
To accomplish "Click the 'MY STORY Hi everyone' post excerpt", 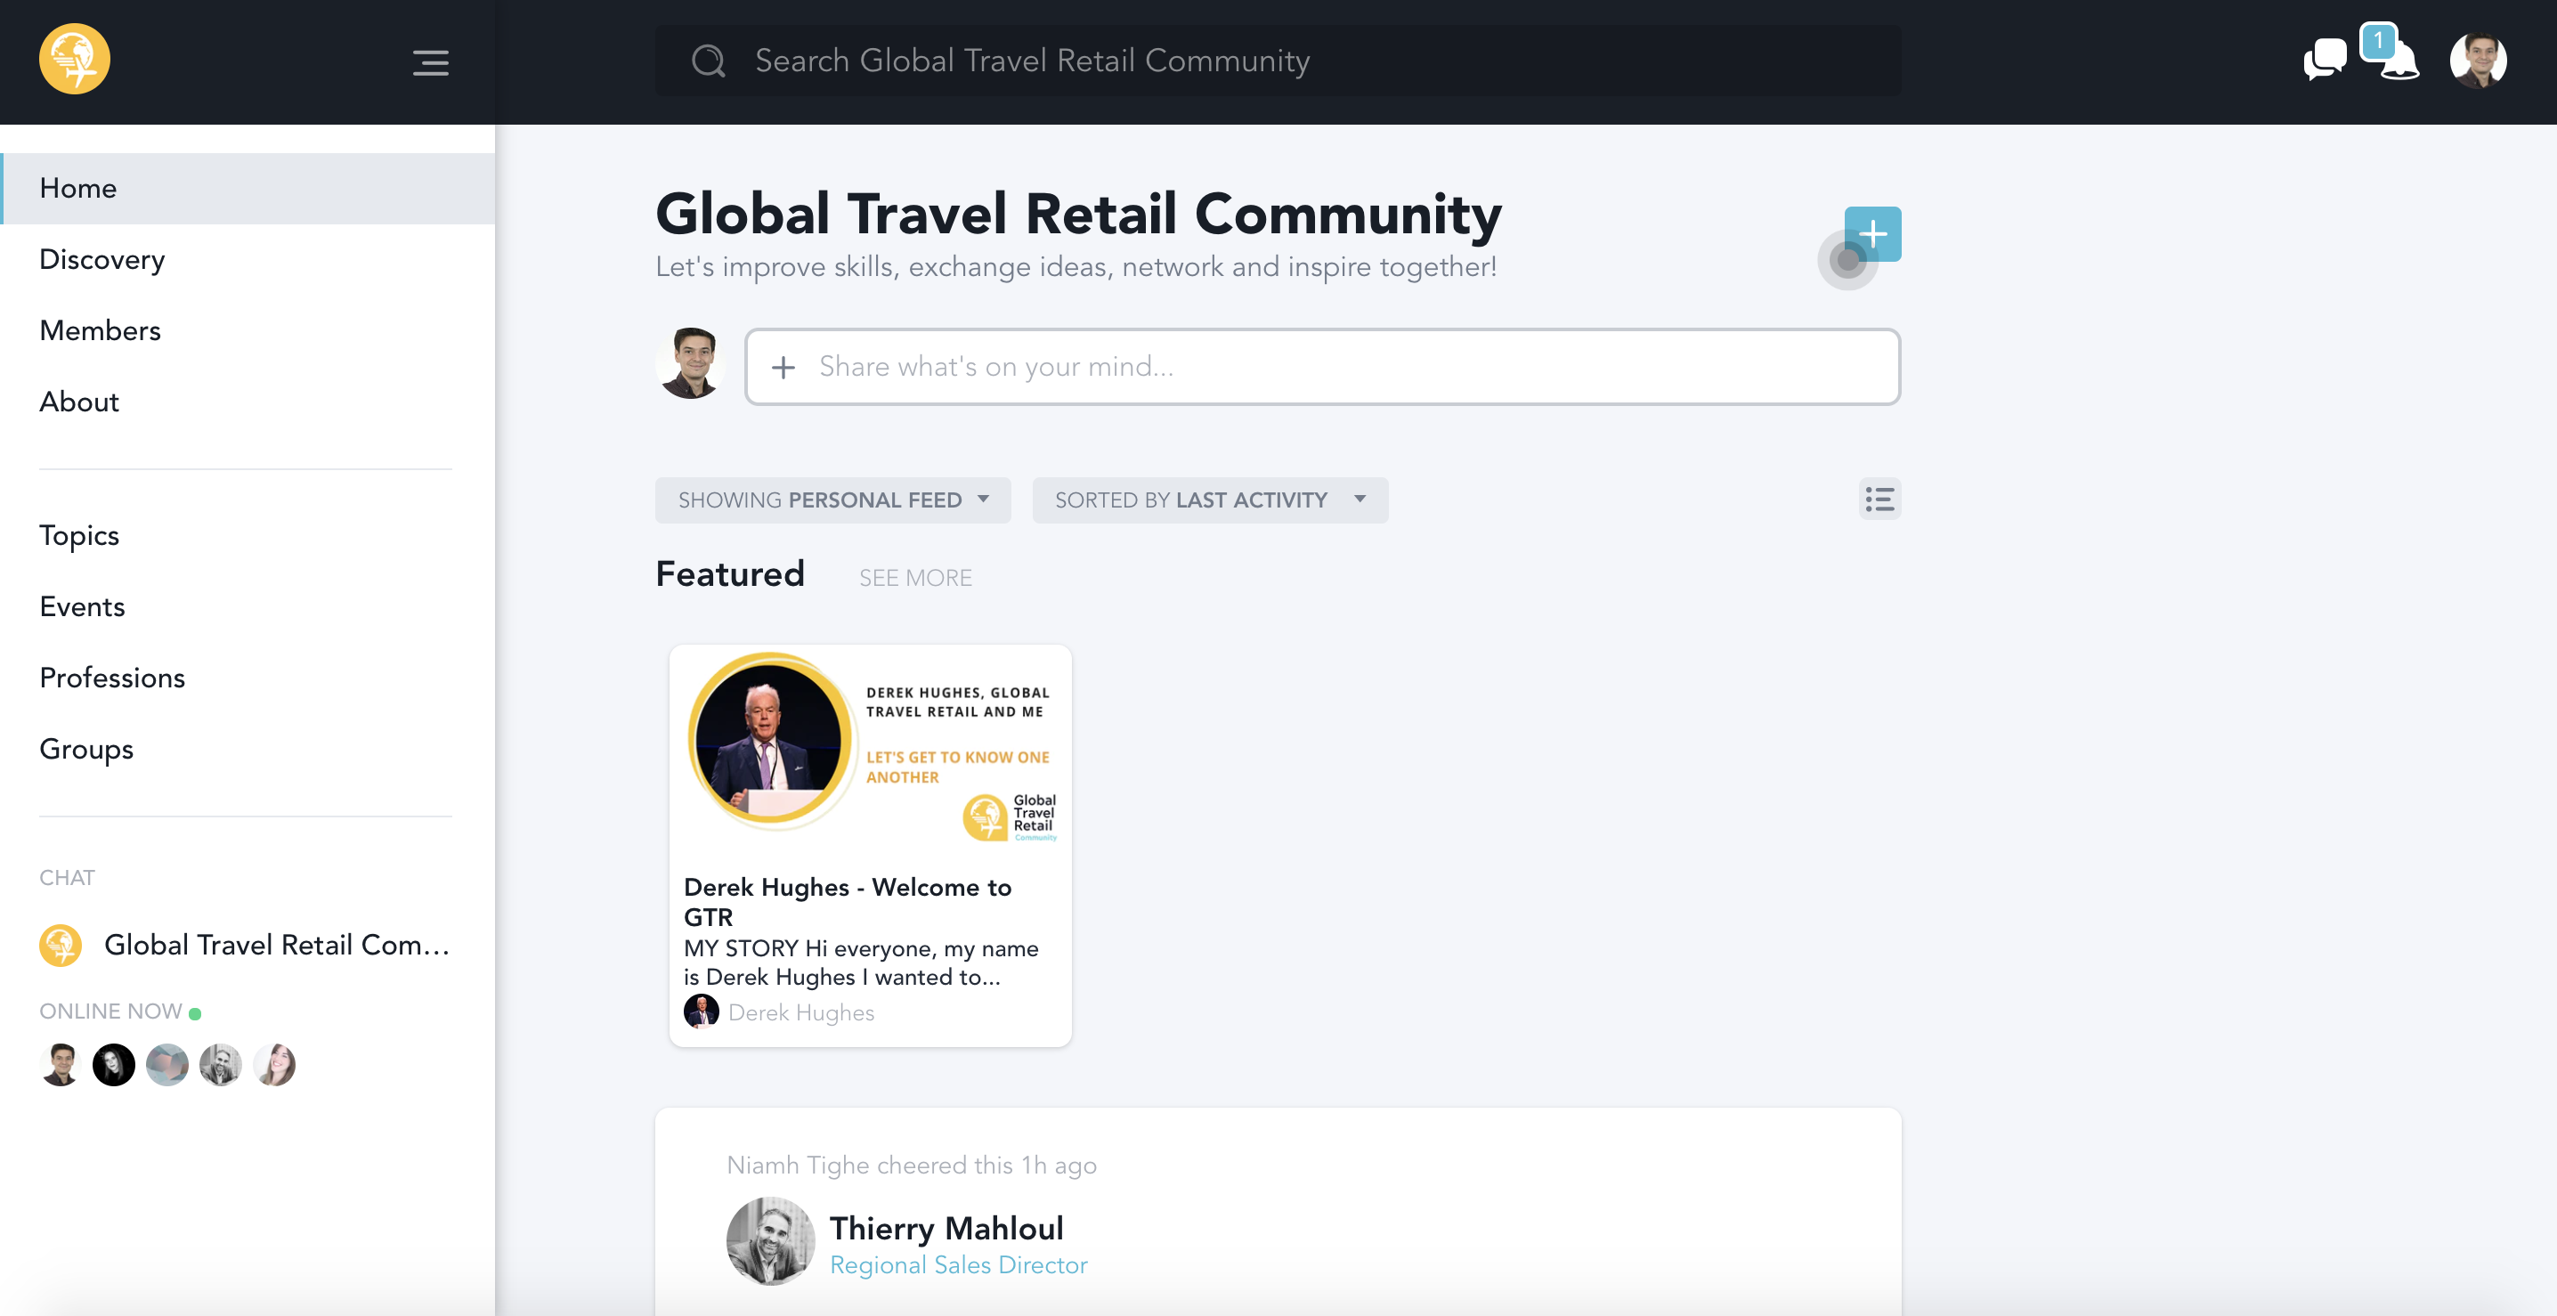I will 861,963.
